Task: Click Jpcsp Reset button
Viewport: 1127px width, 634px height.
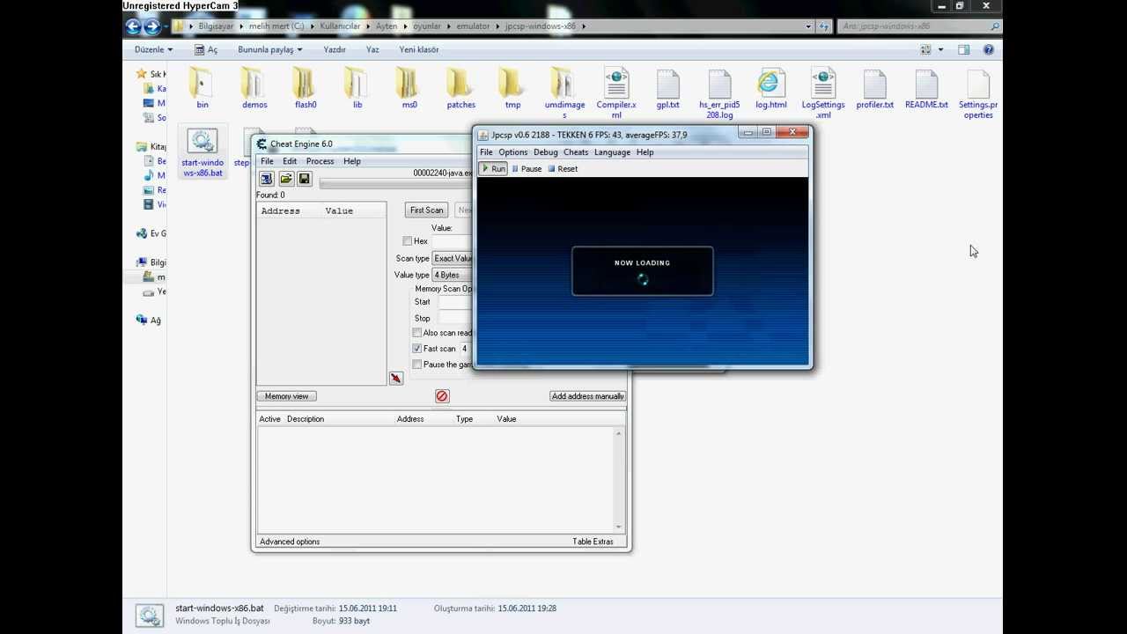Action: click(x=563, y=169)
